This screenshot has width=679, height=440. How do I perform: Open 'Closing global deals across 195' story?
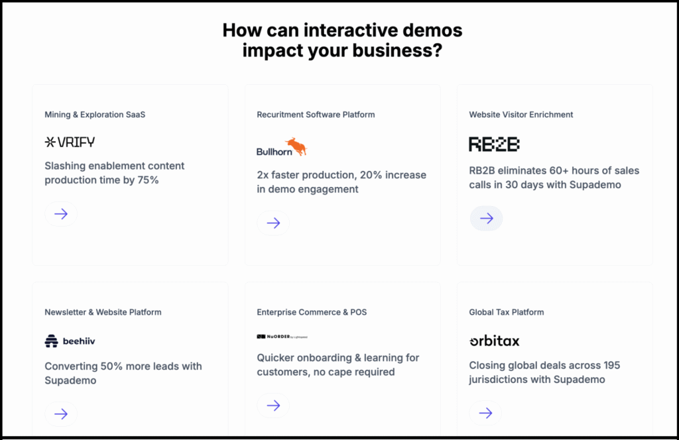coord(544,372)
